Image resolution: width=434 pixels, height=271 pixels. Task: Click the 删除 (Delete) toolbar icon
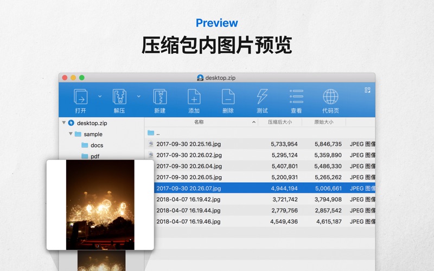click(228, 96)
